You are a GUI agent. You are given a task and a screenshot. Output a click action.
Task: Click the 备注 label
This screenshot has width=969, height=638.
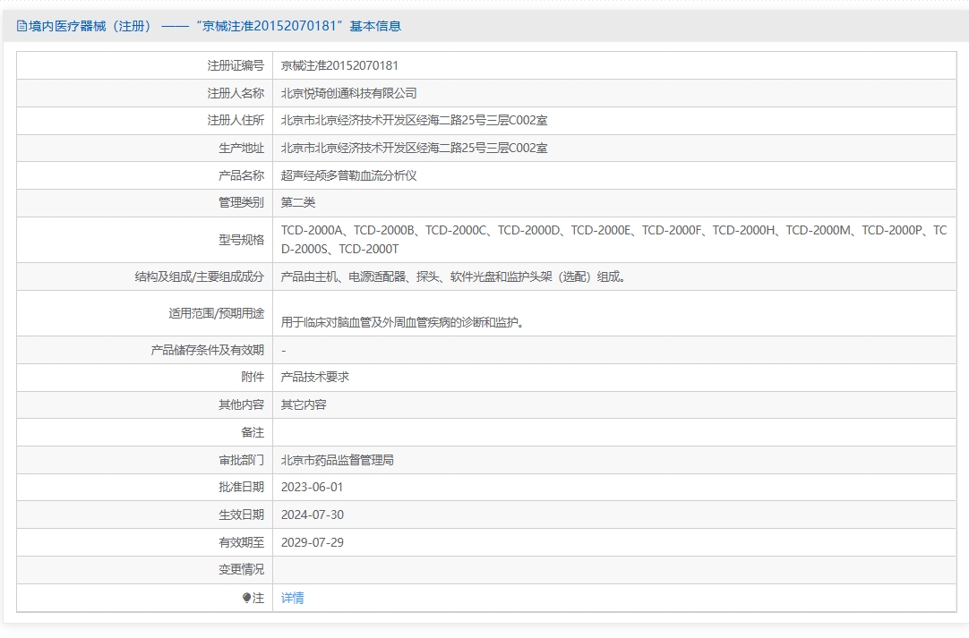[253, 432]
